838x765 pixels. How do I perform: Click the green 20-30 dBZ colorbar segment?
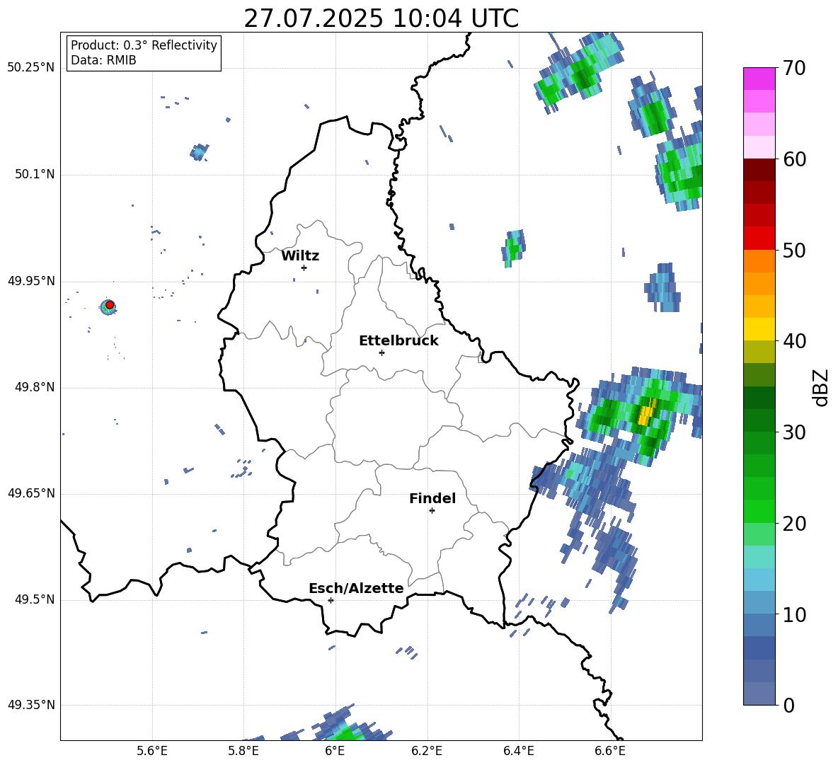coord(759,478)
